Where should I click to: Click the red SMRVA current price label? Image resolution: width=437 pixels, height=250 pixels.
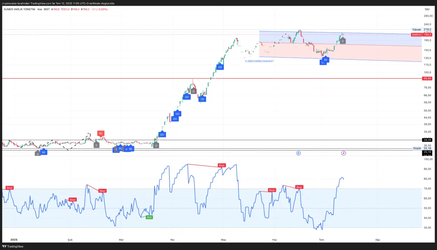pyautogui.click(x=417, y=35)
